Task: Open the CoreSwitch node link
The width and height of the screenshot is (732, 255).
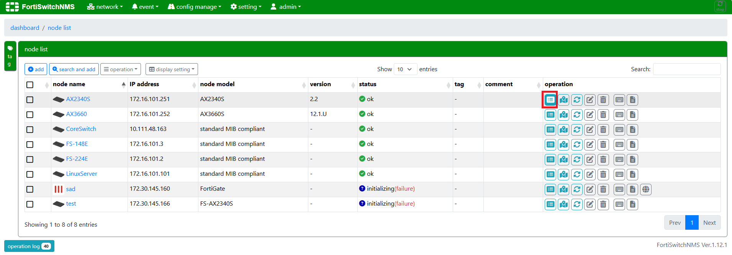Action: pyautogui.click(x=81, y=129)
